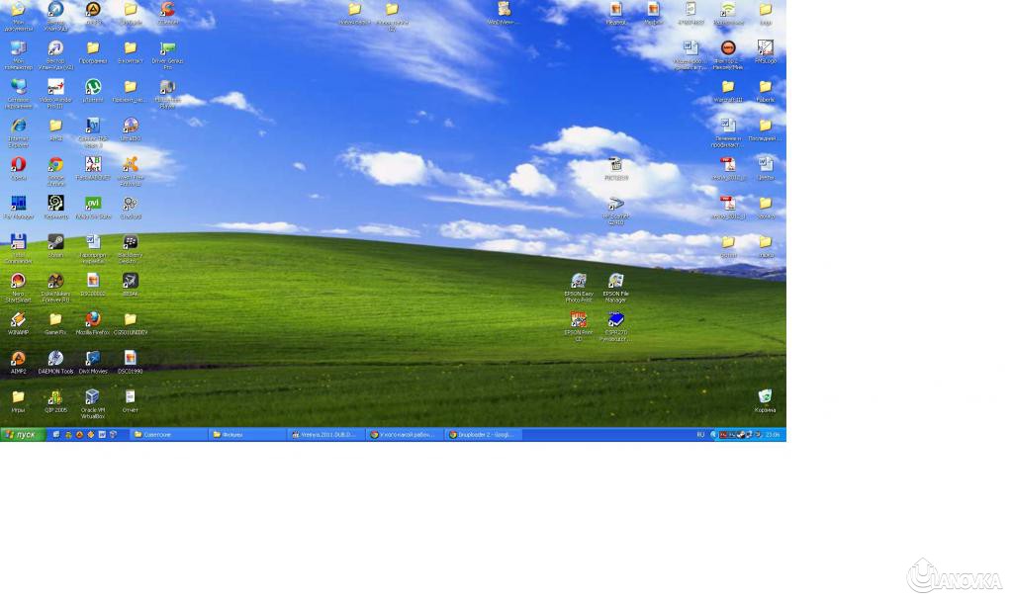Launch the EPSON Print CD shortcut
The image size is (1013, 601).
[579, 326]
